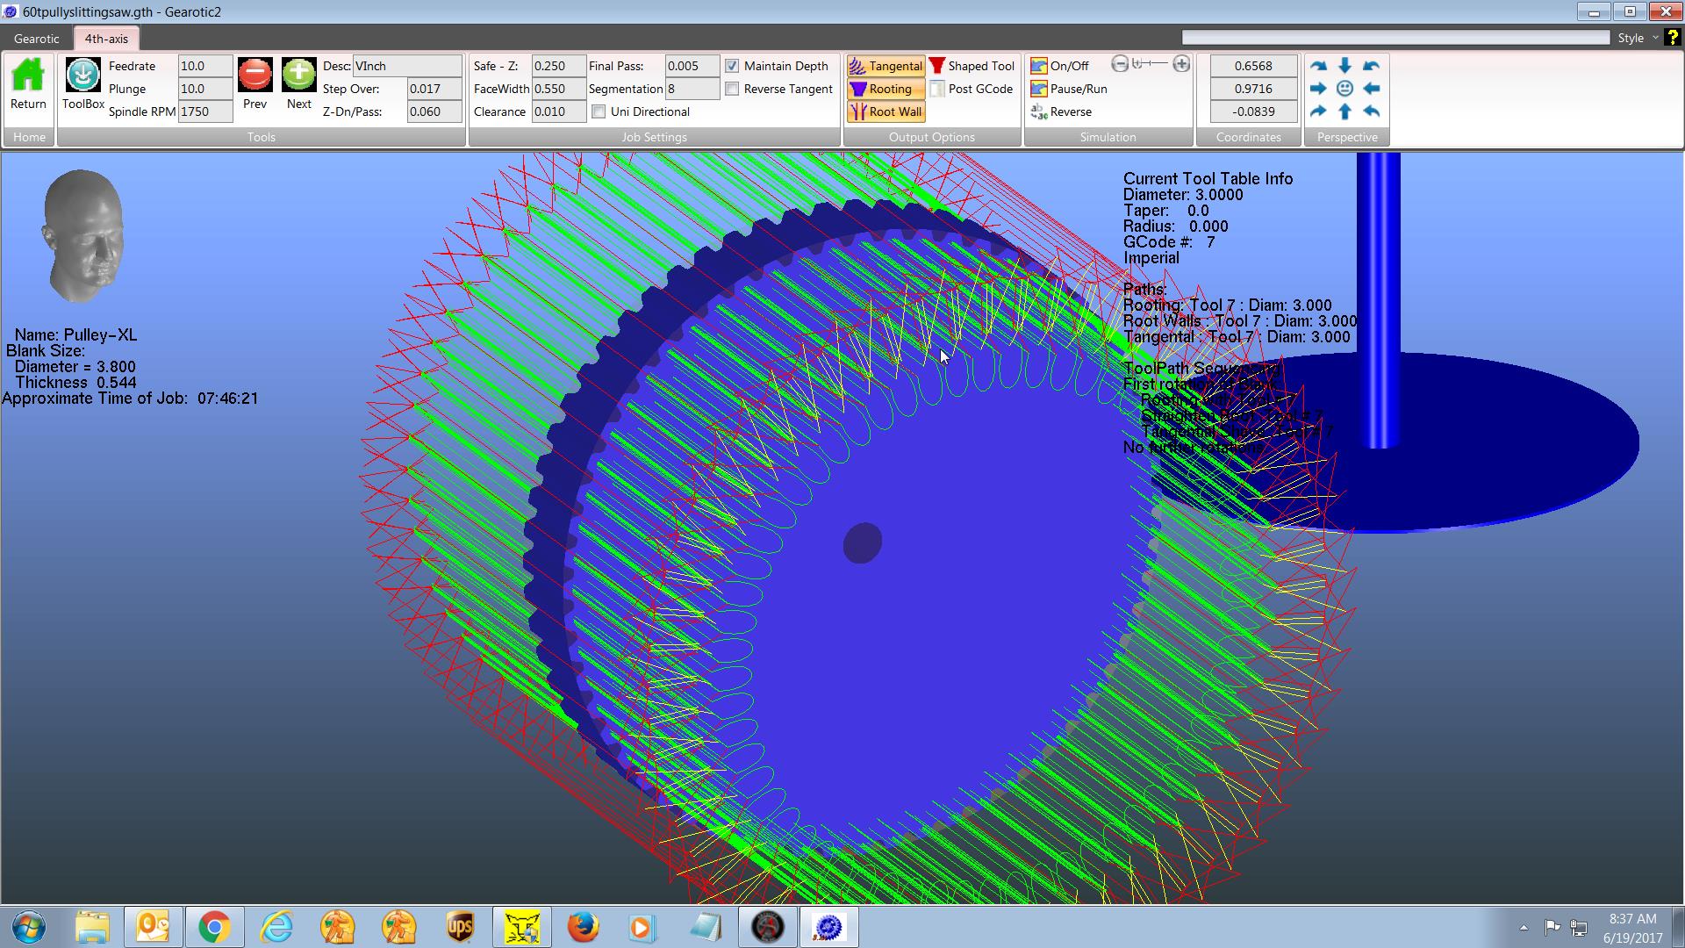Click the Feedrate input field

pyautogui.click(x=204, y=66)
